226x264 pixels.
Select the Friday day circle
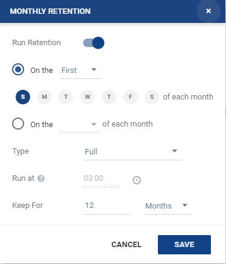[131, 97]
